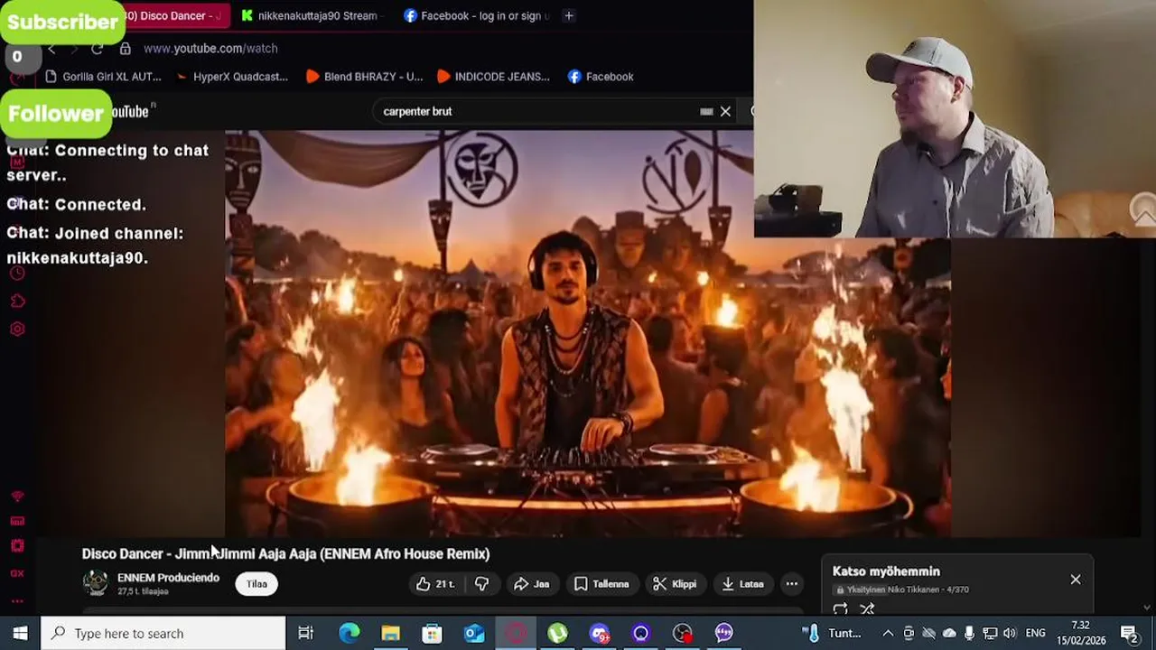Image resolution: width=1156 pixels, height=650 pixels.
Task: Close the Katso myöhemmin playlist panel
Action: [x=1076, y=580]
